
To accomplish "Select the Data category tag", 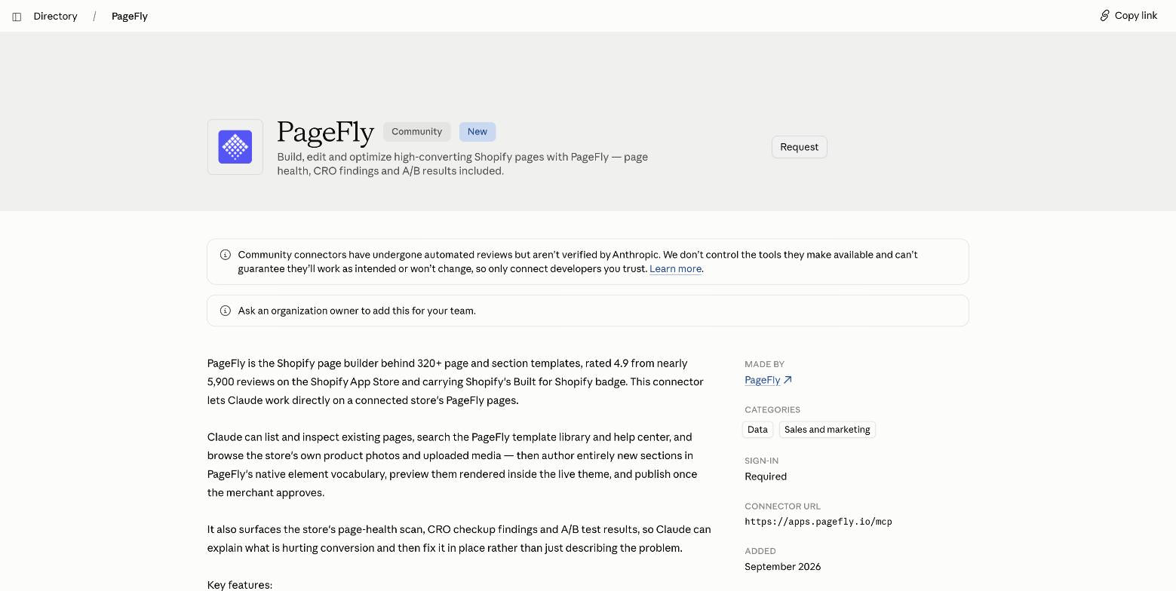I will point(757,430).
